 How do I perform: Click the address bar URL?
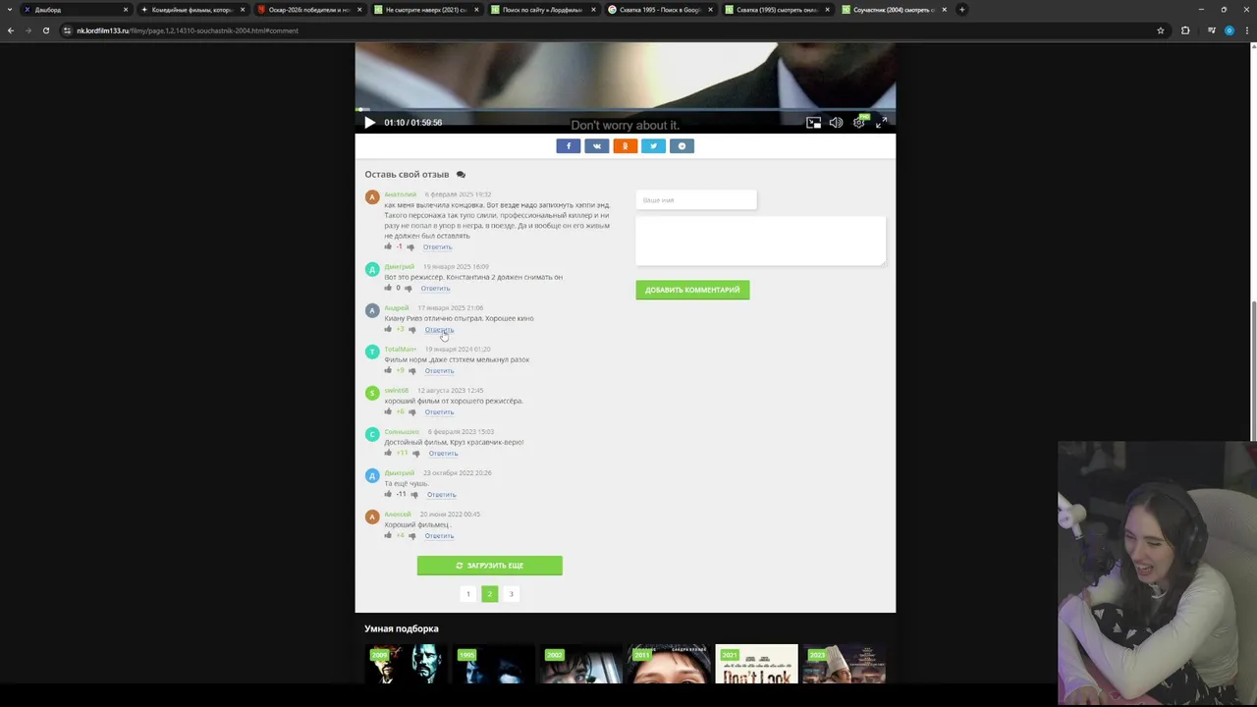point(188,30)
